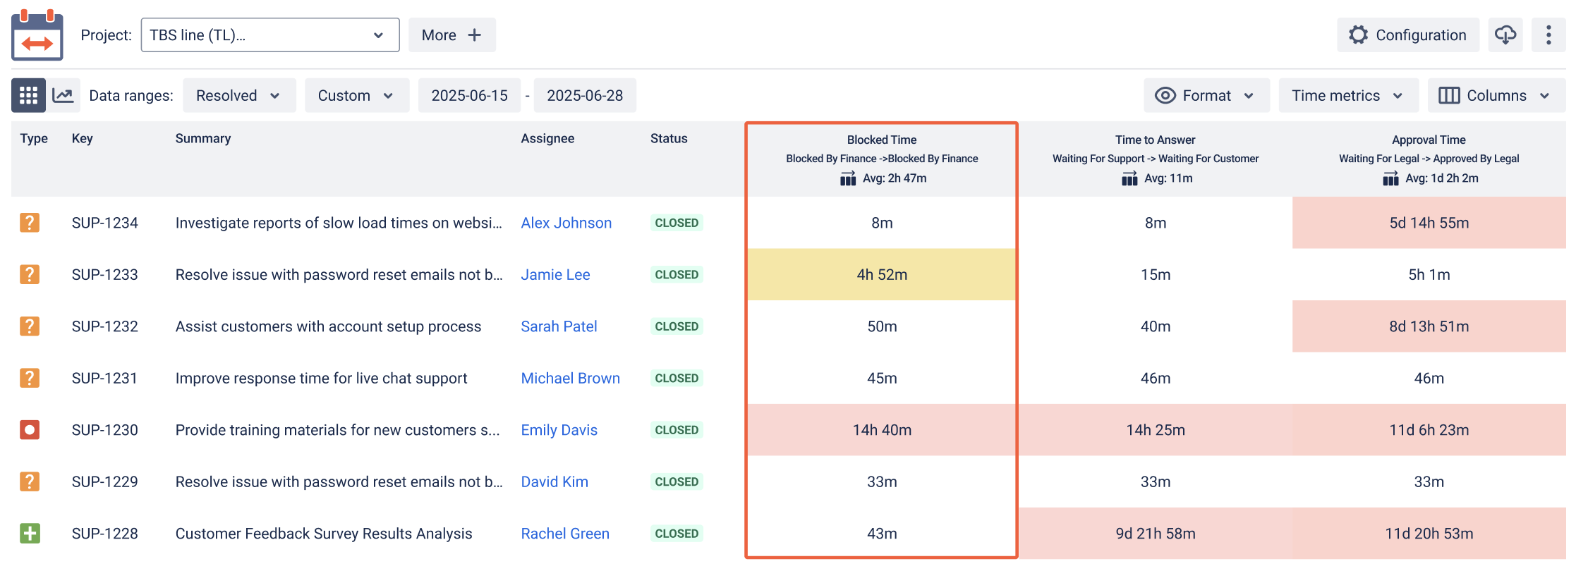Click the More button to add filters
The image size is (1576, 571).
452,35
